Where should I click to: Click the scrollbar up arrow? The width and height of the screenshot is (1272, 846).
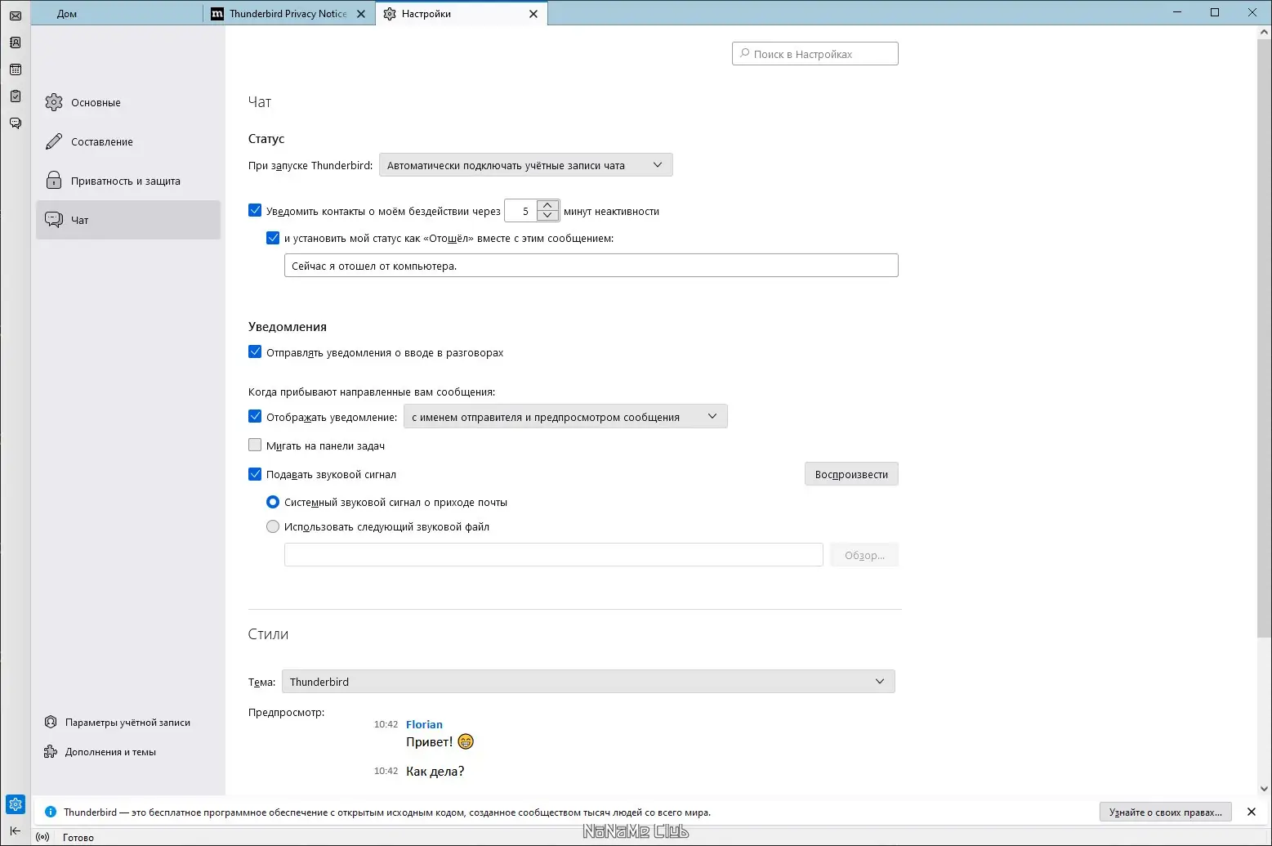[1265, 32]
